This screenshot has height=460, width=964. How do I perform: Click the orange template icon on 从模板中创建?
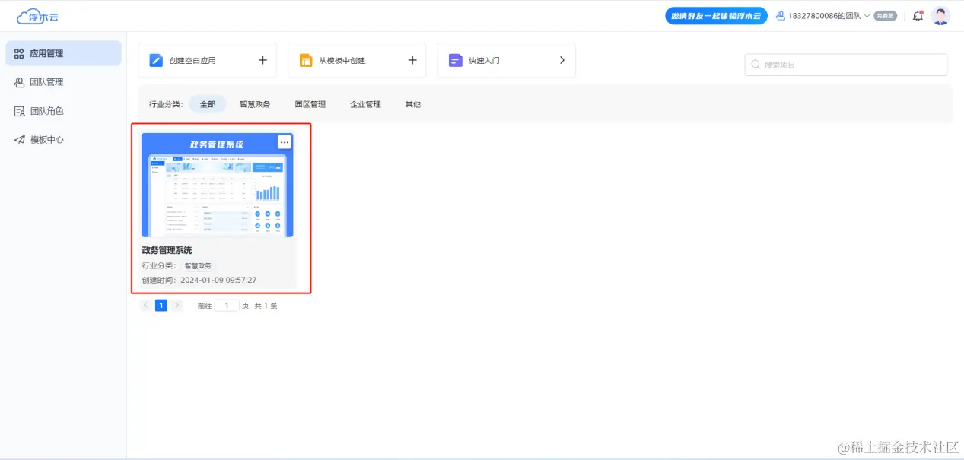pyautogui.click(x=306, y=59)
